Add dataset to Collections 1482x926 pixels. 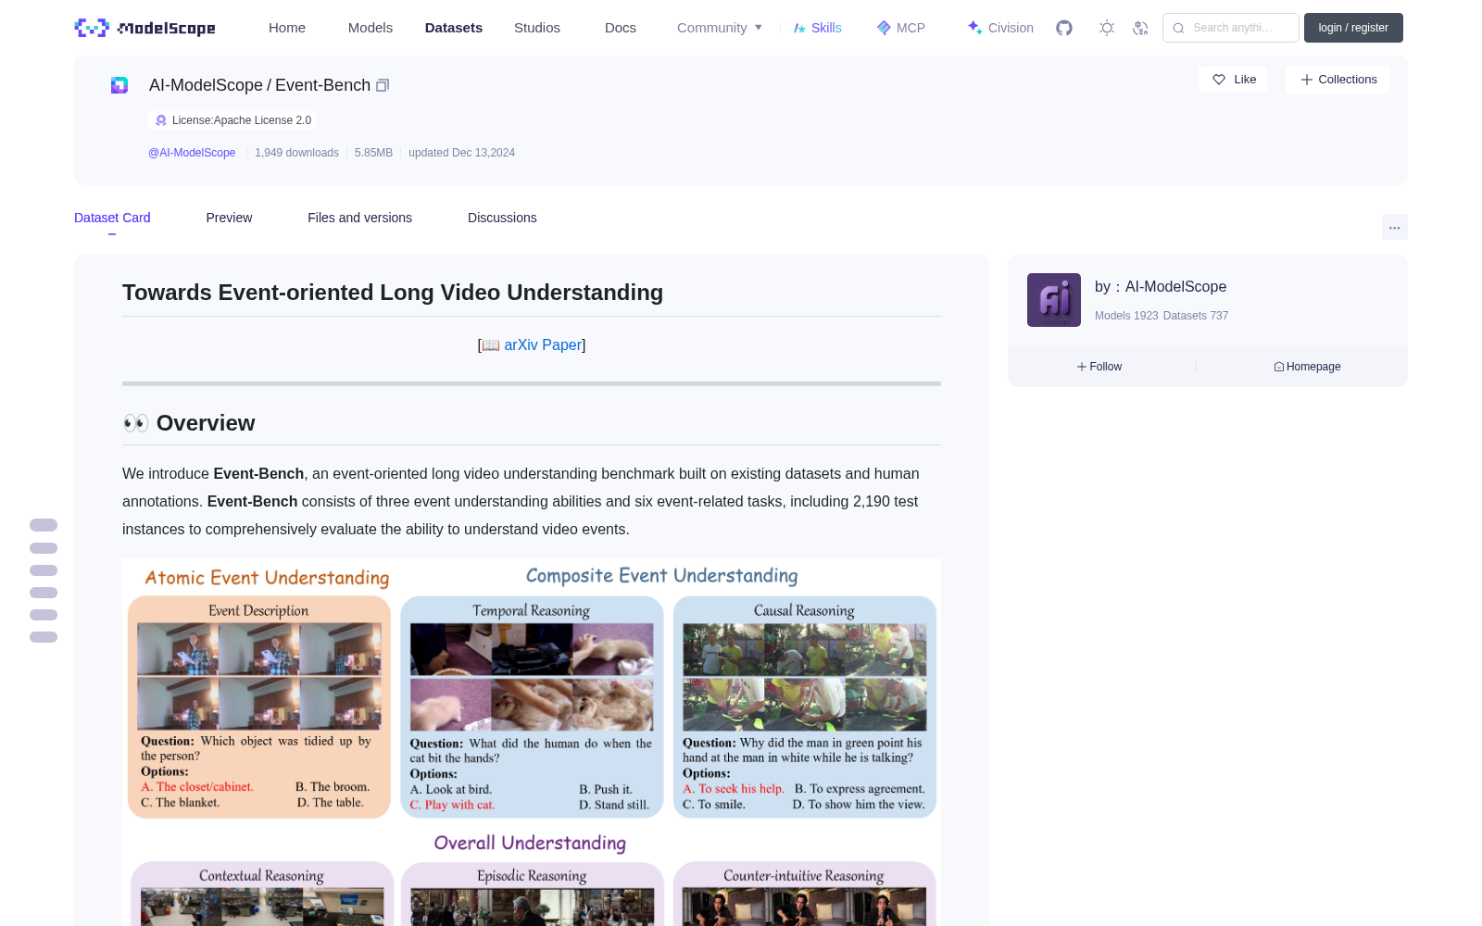click(x=1338, y=80)
